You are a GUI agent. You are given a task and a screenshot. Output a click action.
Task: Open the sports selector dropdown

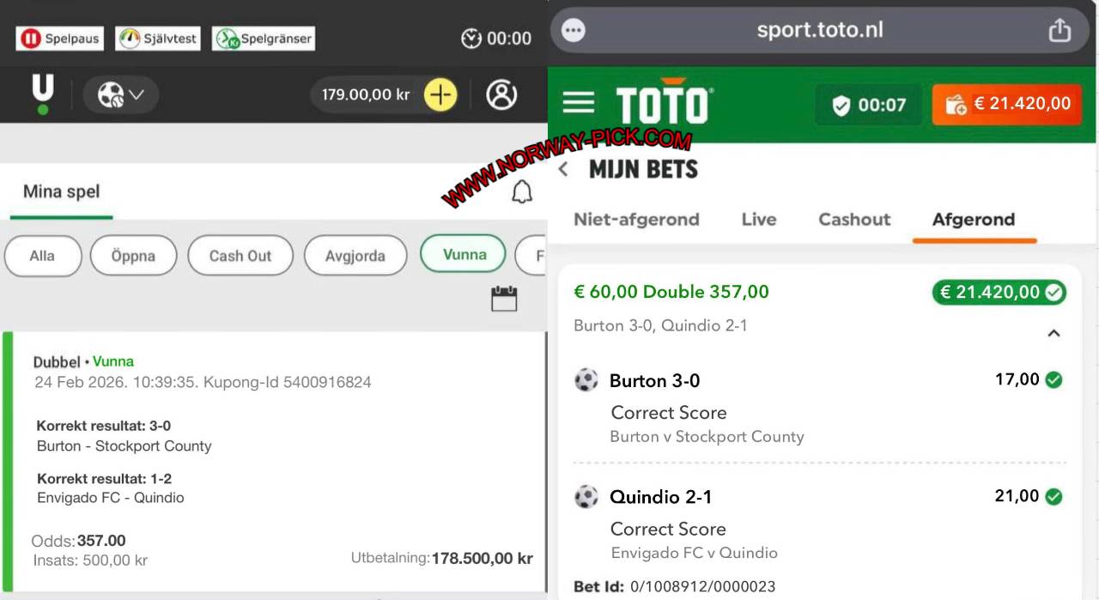[x=121, y=94]
